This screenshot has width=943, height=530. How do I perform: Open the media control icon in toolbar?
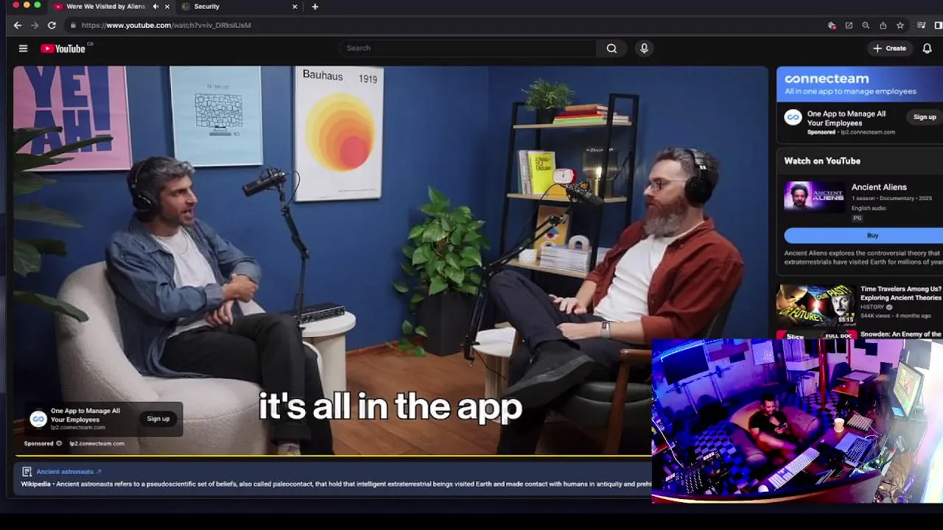[x=921, y=25]
